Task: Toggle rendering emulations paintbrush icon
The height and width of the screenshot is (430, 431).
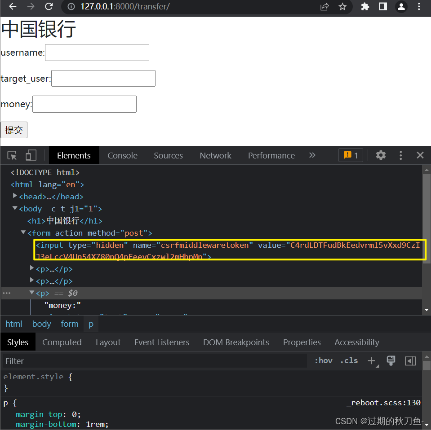Action: coord(391,360)
